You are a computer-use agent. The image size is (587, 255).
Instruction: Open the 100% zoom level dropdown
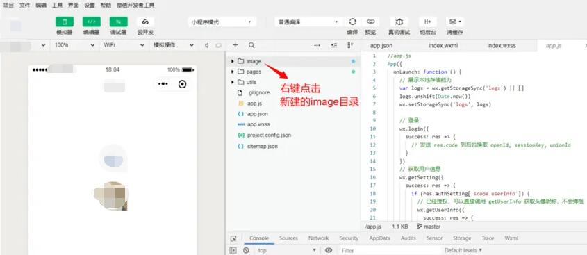74,45
